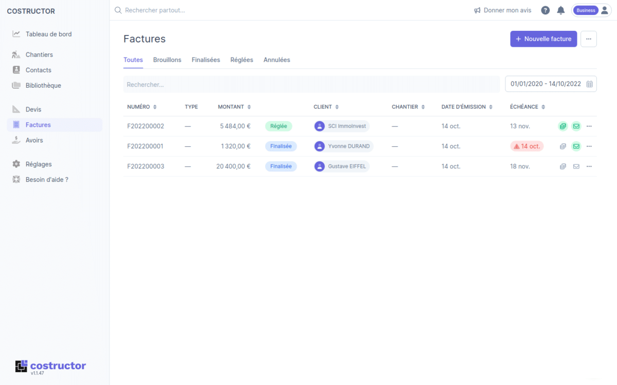617x385 pixels.
Task: Click the Rechercher invoice search field
Action: click(x=311, y=84)
